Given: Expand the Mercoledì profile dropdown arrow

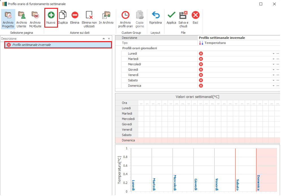Looking at the screenshot, I should 273,64.
